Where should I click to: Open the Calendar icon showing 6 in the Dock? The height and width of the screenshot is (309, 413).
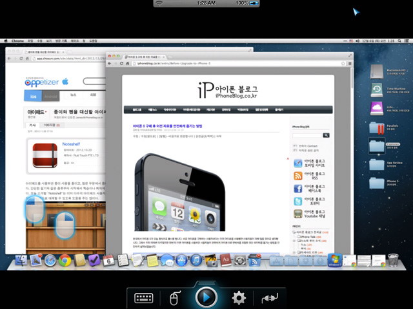tap(108, 261)
